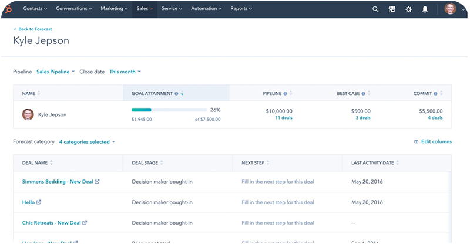The image size is (470, 244).
Task: Click the Commit column info icon
Action: click(435, 94)
